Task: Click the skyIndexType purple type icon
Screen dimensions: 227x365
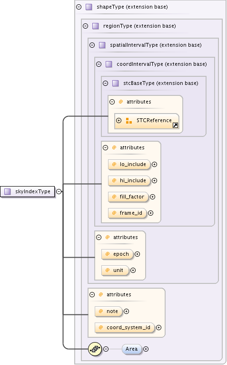Action: 8,192
